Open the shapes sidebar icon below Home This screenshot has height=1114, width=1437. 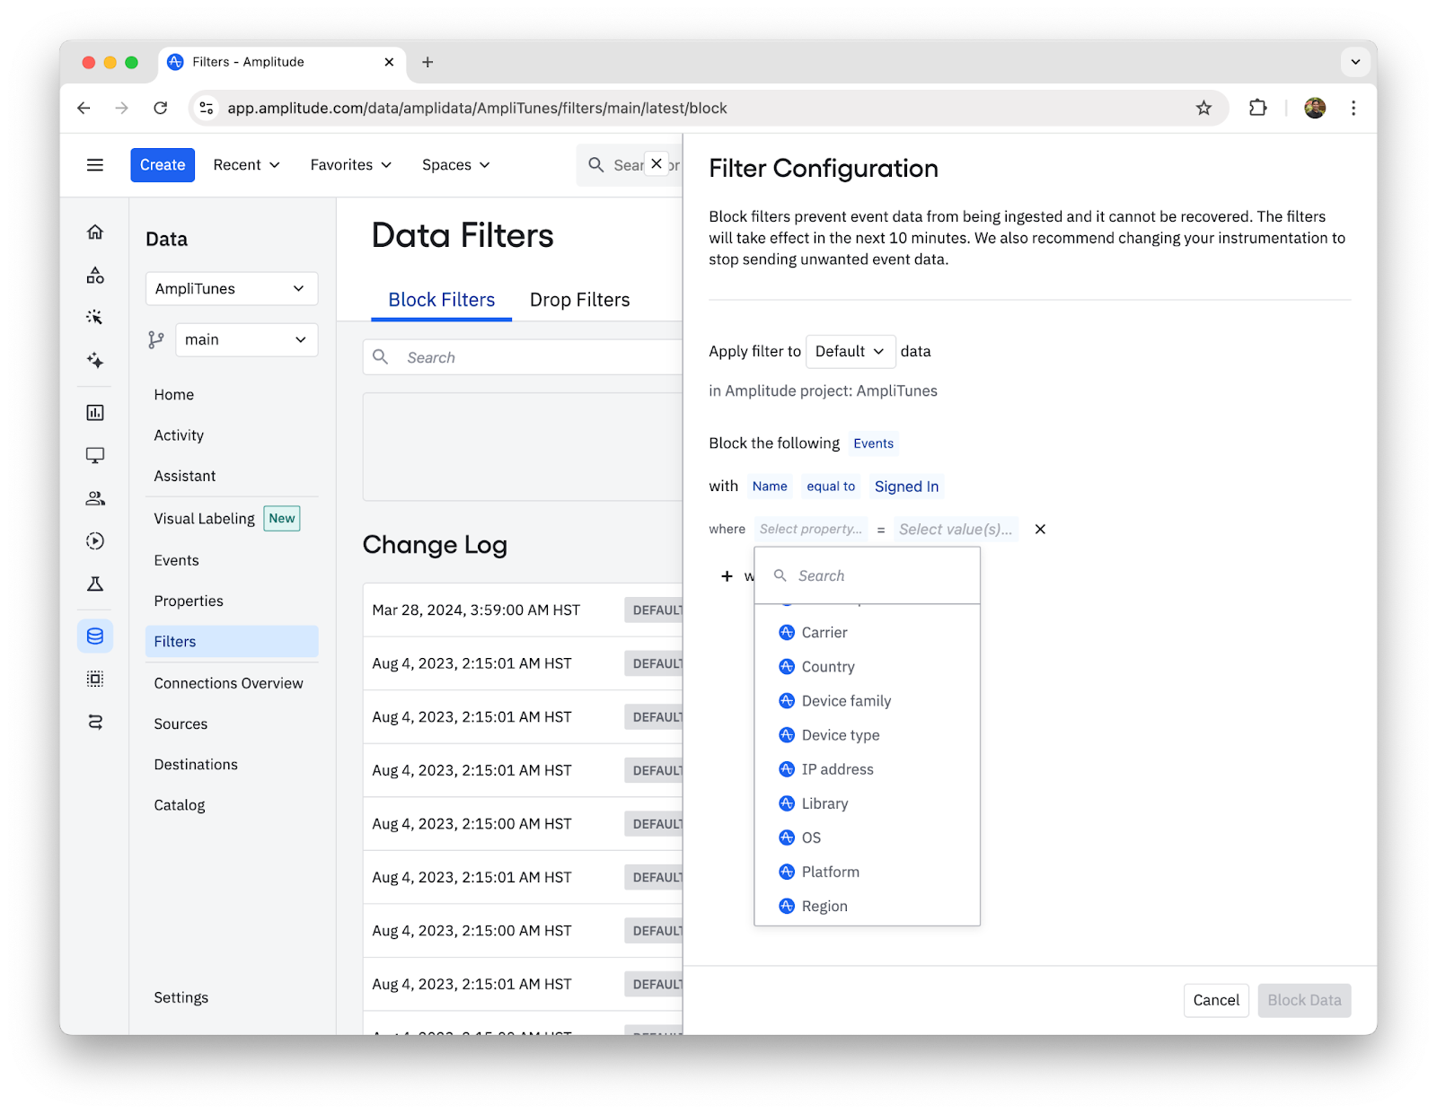[x=95, y=276]
